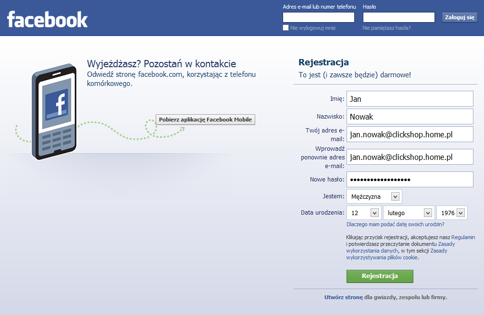
Task: Select the "Nazwisko" field containing Nowak
Action: tap(409, 116)
